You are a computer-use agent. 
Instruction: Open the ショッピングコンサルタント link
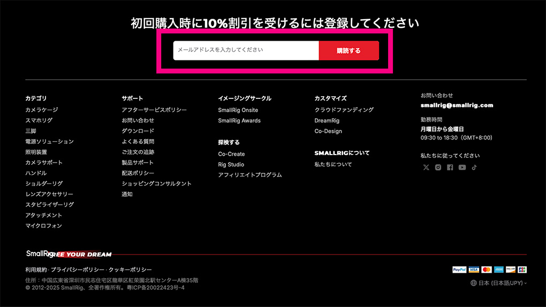pyautogui.click(x=157, y=183)
